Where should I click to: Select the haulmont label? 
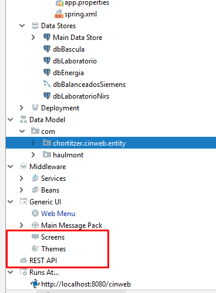pyautogui.click(x=68, y=155)
